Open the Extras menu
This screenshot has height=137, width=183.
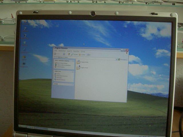click(x=83, y=51)
